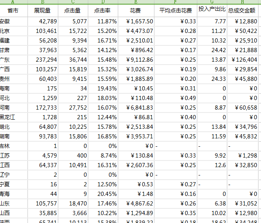Select cell with value 237,294

click(x=43, y=60)
